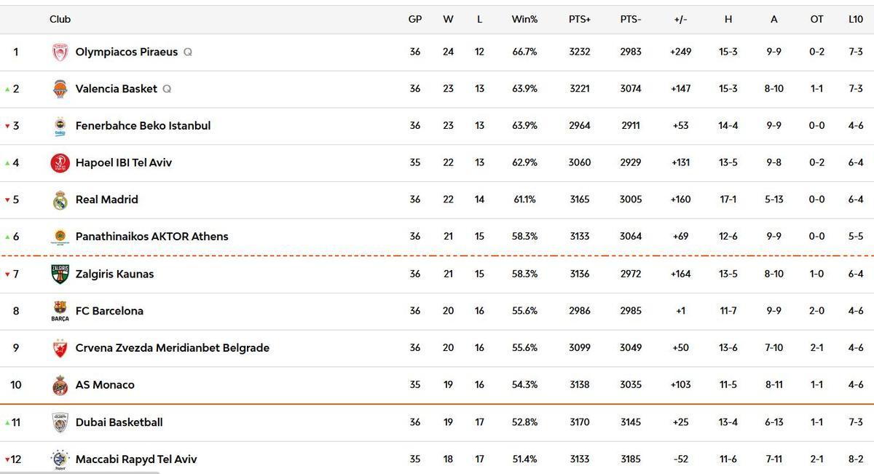
Task: Click the Zalgiris Kaunas club logo
Action: click(x=61, y=273)
